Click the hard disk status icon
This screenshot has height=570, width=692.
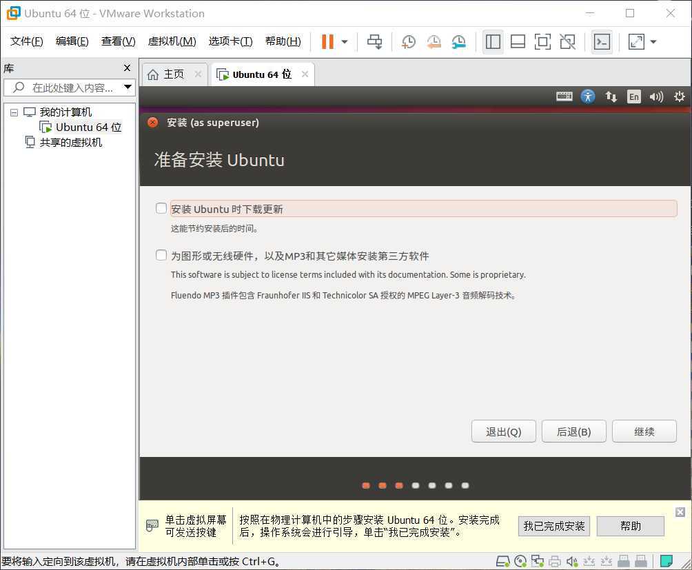coord(502,561)
